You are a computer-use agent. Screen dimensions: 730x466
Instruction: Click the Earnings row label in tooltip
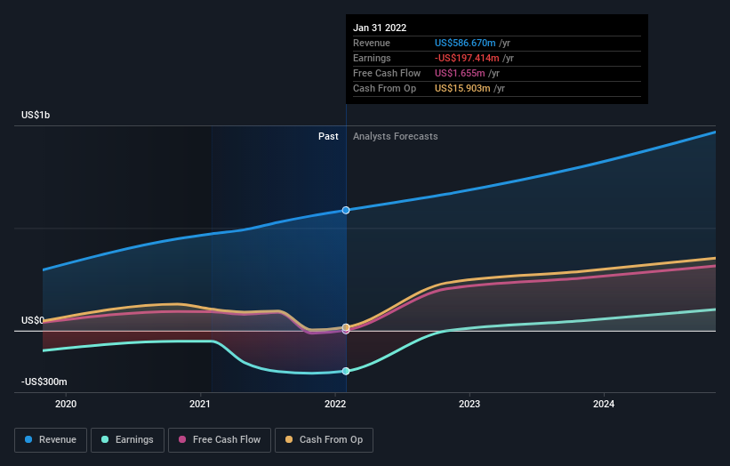pyautogui.click(x=372, y=58)
